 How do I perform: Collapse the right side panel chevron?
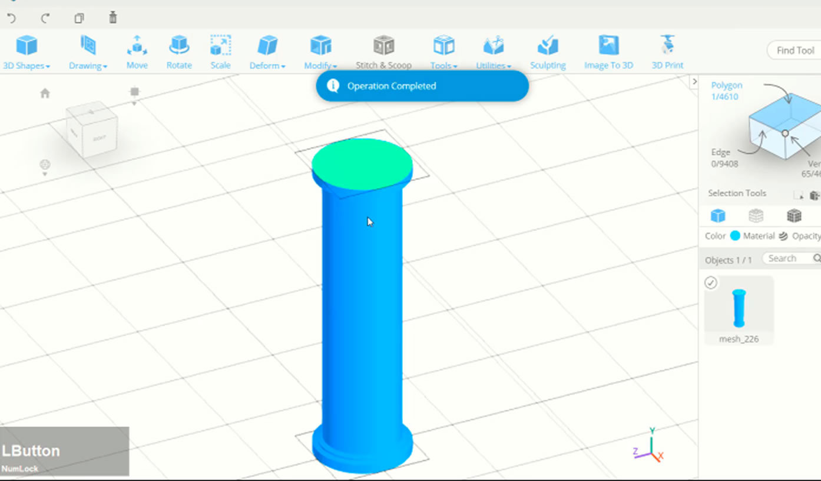point(694,82)
